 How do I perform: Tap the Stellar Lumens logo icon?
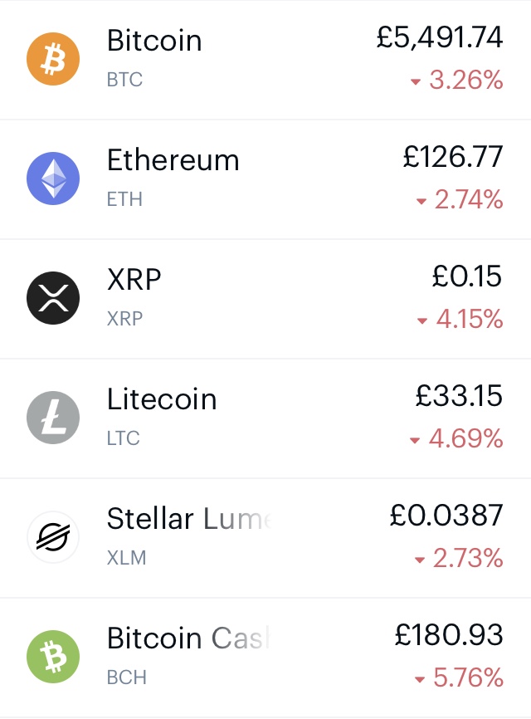pos(53,537)
